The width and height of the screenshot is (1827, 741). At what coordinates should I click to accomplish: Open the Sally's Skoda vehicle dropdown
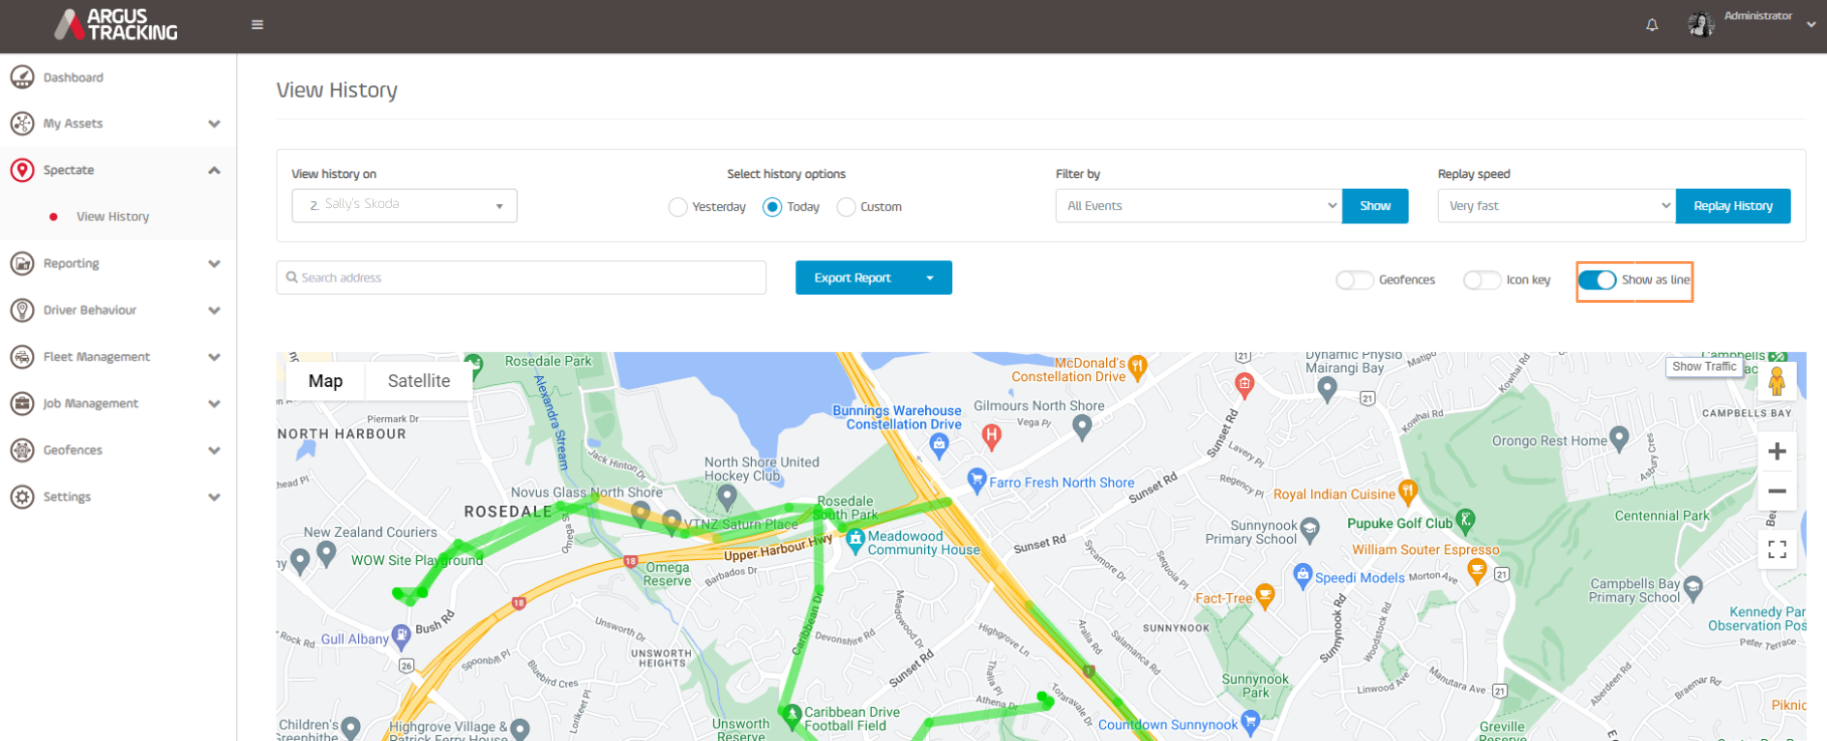404,205
